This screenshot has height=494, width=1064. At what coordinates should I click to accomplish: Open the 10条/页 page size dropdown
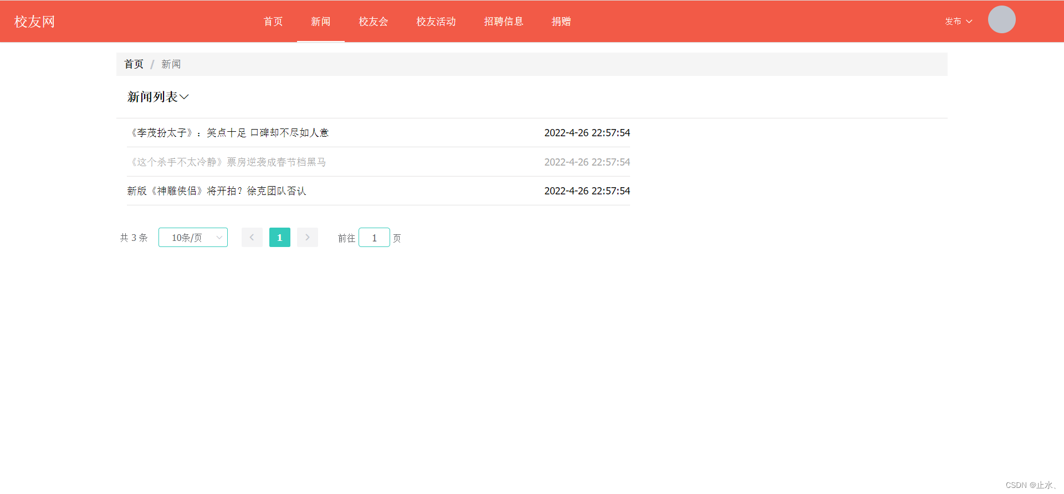click(x=193, y=238)
